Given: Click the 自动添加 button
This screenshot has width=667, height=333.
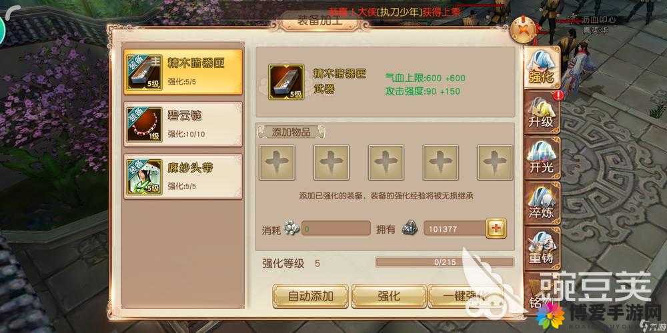Looking at the screenshot, I should [x=311, y=296].
